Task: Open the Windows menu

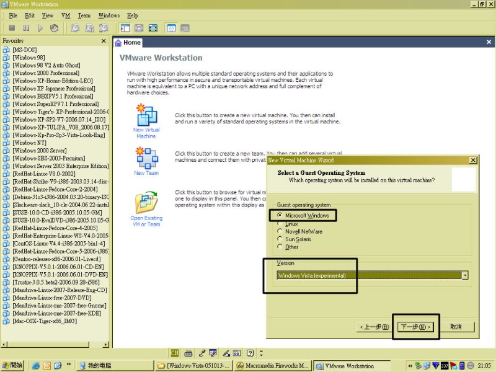Action: [x=109, y=15]
